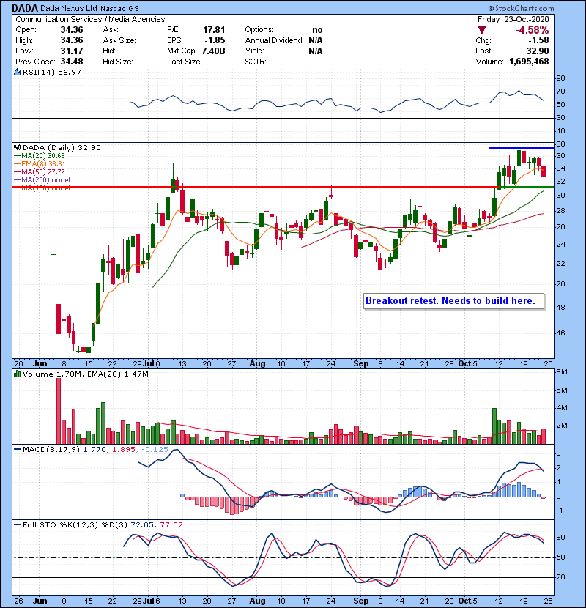Click the stochastic %D value 77.52
The height and width of the screenshot is (608, 586).
171,524
